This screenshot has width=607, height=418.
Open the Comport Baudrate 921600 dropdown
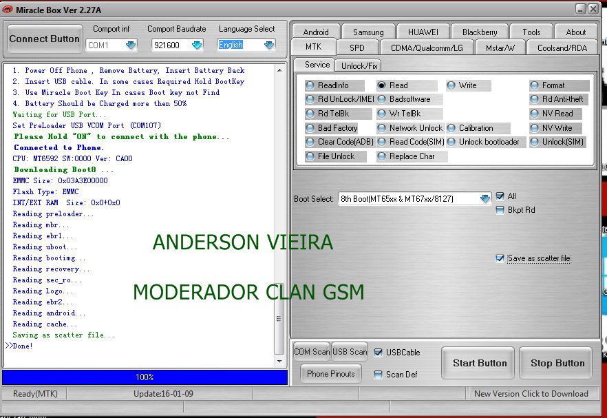(197, 45)
